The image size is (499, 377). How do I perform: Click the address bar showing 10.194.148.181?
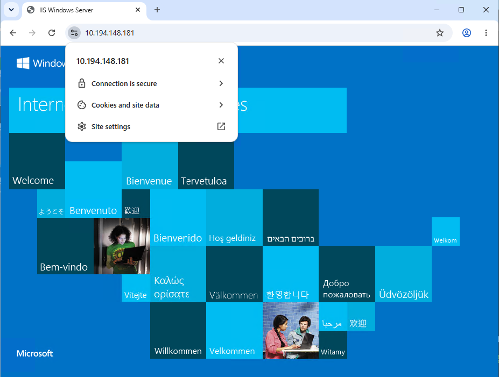click(x=259, y=33)
